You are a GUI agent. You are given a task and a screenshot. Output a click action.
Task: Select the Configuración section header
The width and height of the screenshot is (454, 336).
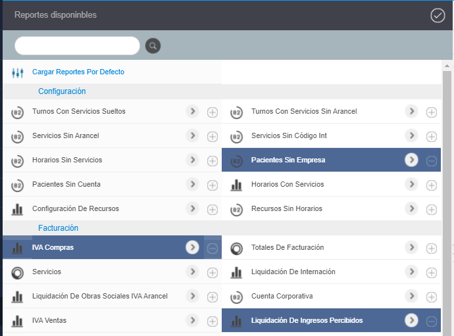(62, 91)
